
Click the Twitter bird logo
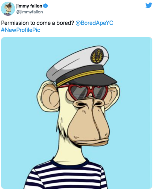pyautogui.click(x=148, y=6)
